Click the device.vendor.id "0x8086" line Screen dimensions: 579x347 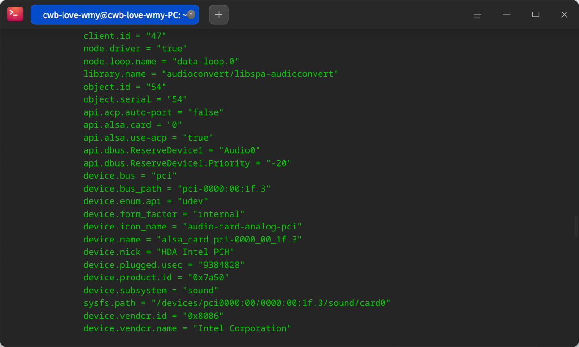point(153,316)
